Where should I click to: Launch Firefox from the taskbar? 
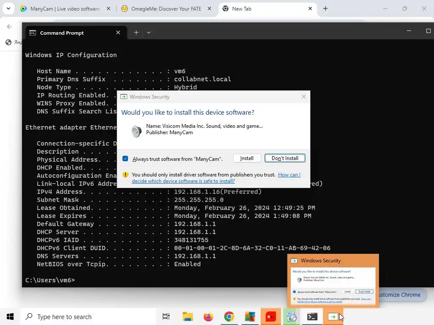[x=209, y=317]
